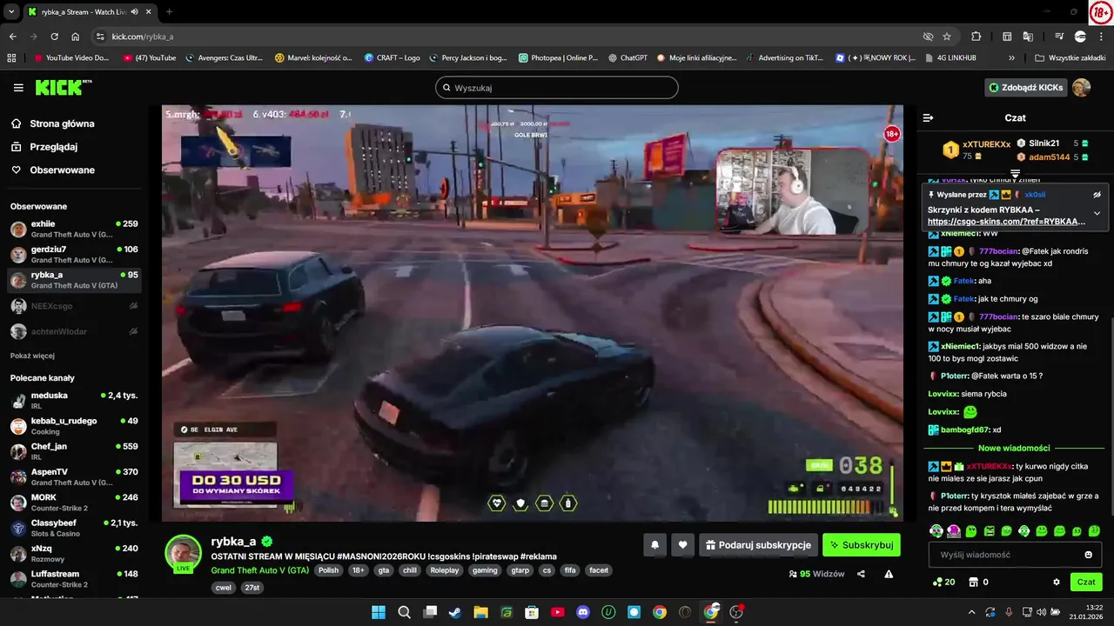Open the hamburger sidebar menu

coord(18,88)
